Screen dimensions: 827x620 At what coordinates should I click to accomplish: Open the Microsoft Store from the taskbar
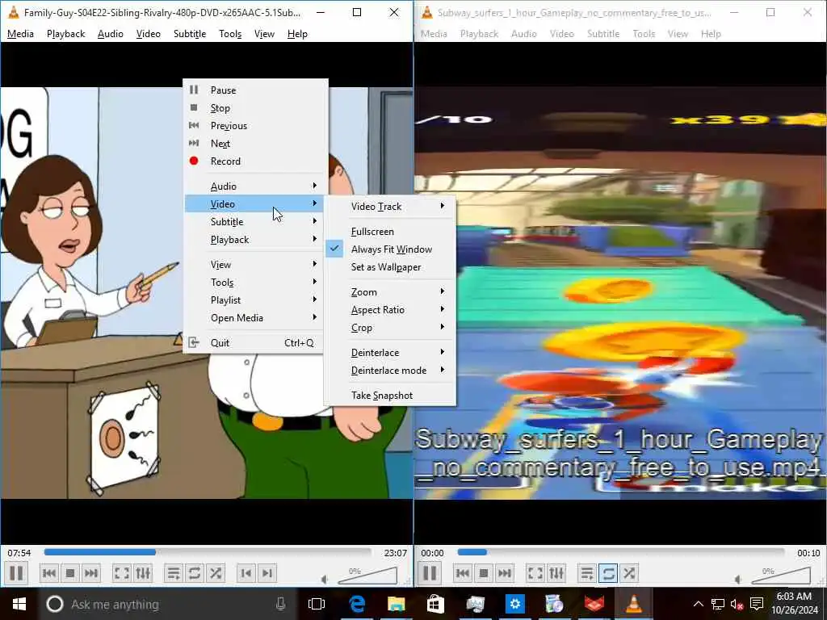pos(435,604)
